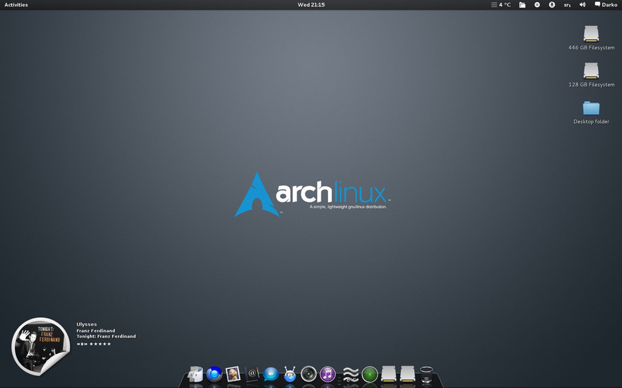This screenshot has height=388, width=622.
Task: Open the trash can in the dock
Action: (x=426, y=374)
